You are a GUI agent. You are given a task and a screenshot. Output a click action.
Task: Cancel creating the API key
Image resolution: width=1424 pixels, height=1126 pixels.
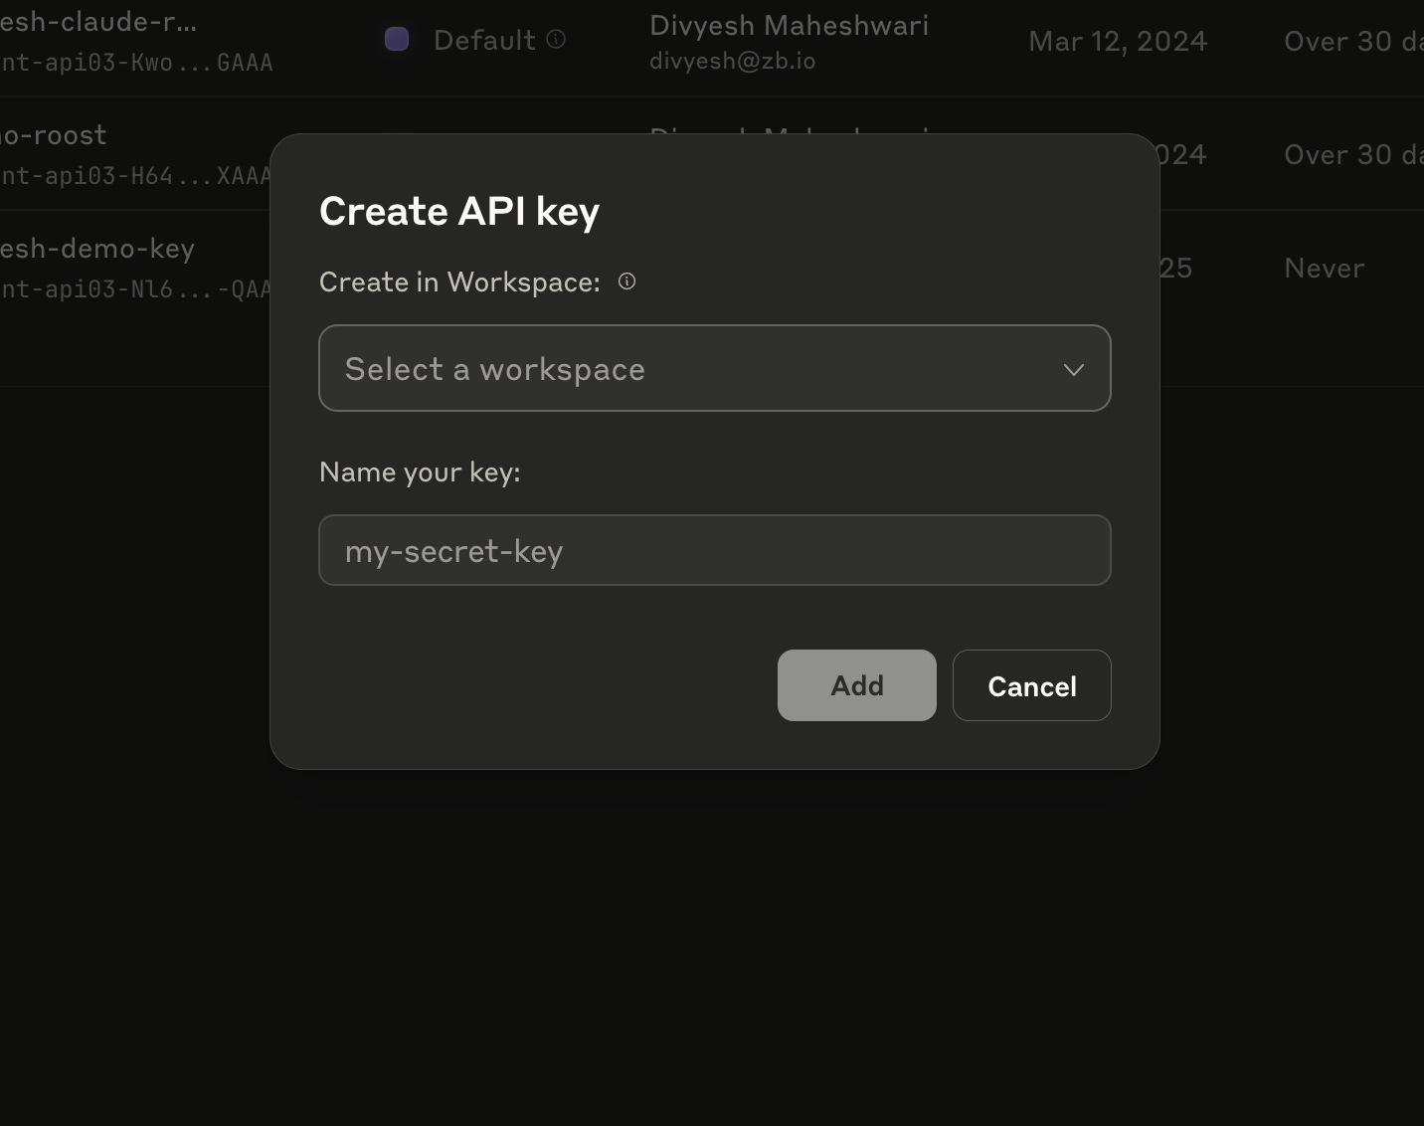(1031, 685)
